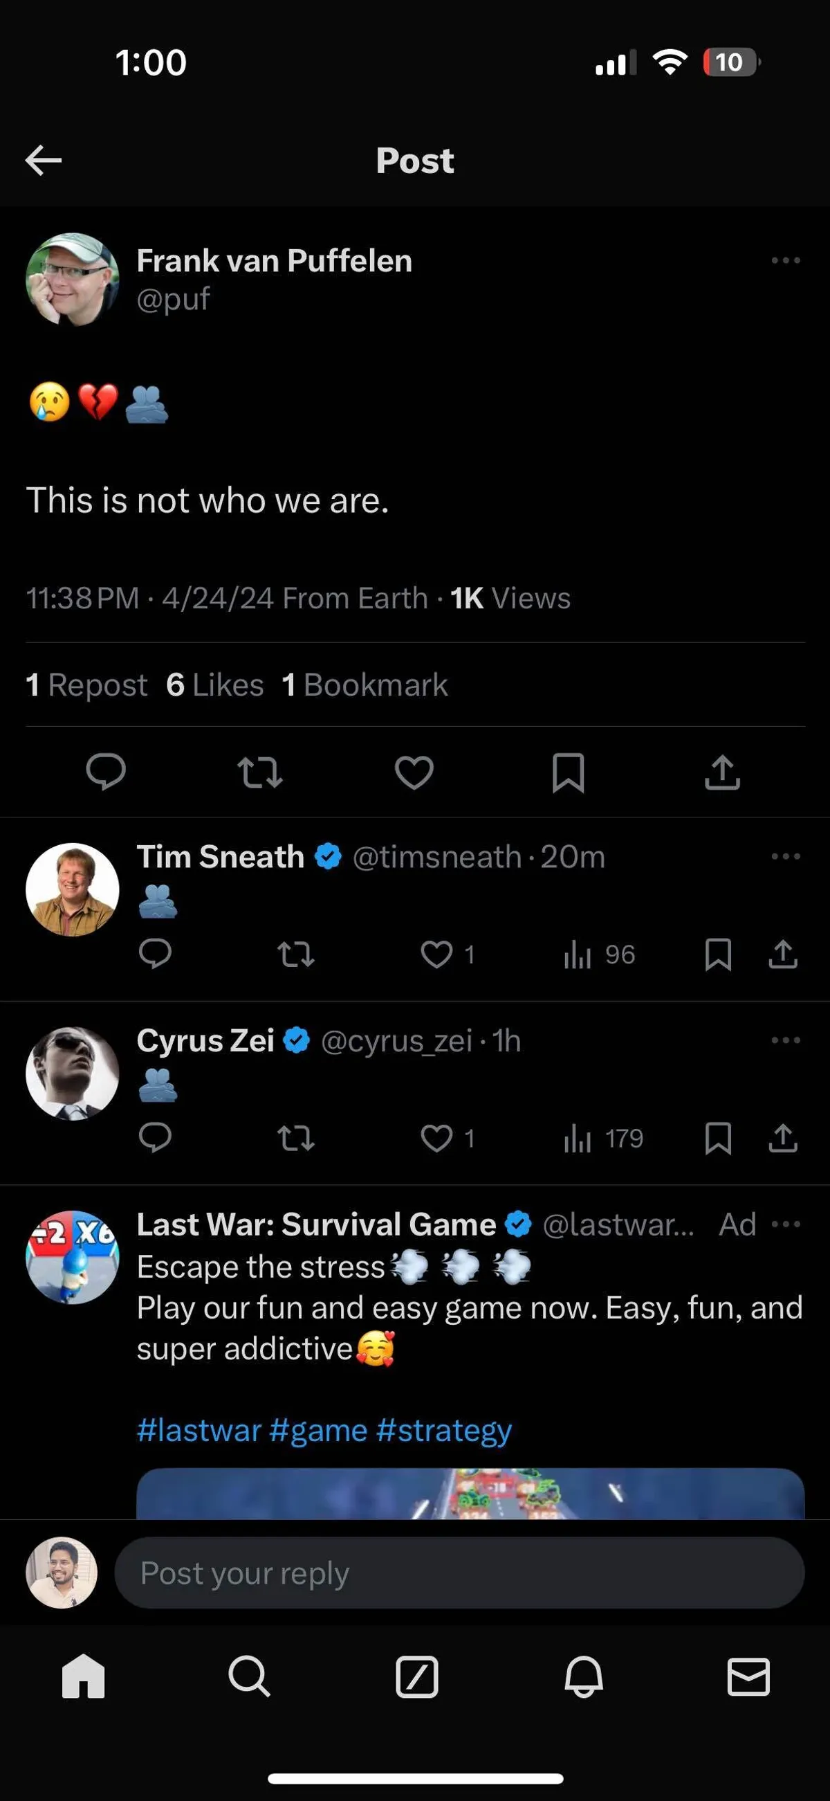This screenshot has height=1801, width=830.
Task: Reply to Frank van Puffelen's post
Action: pos(106,772)
